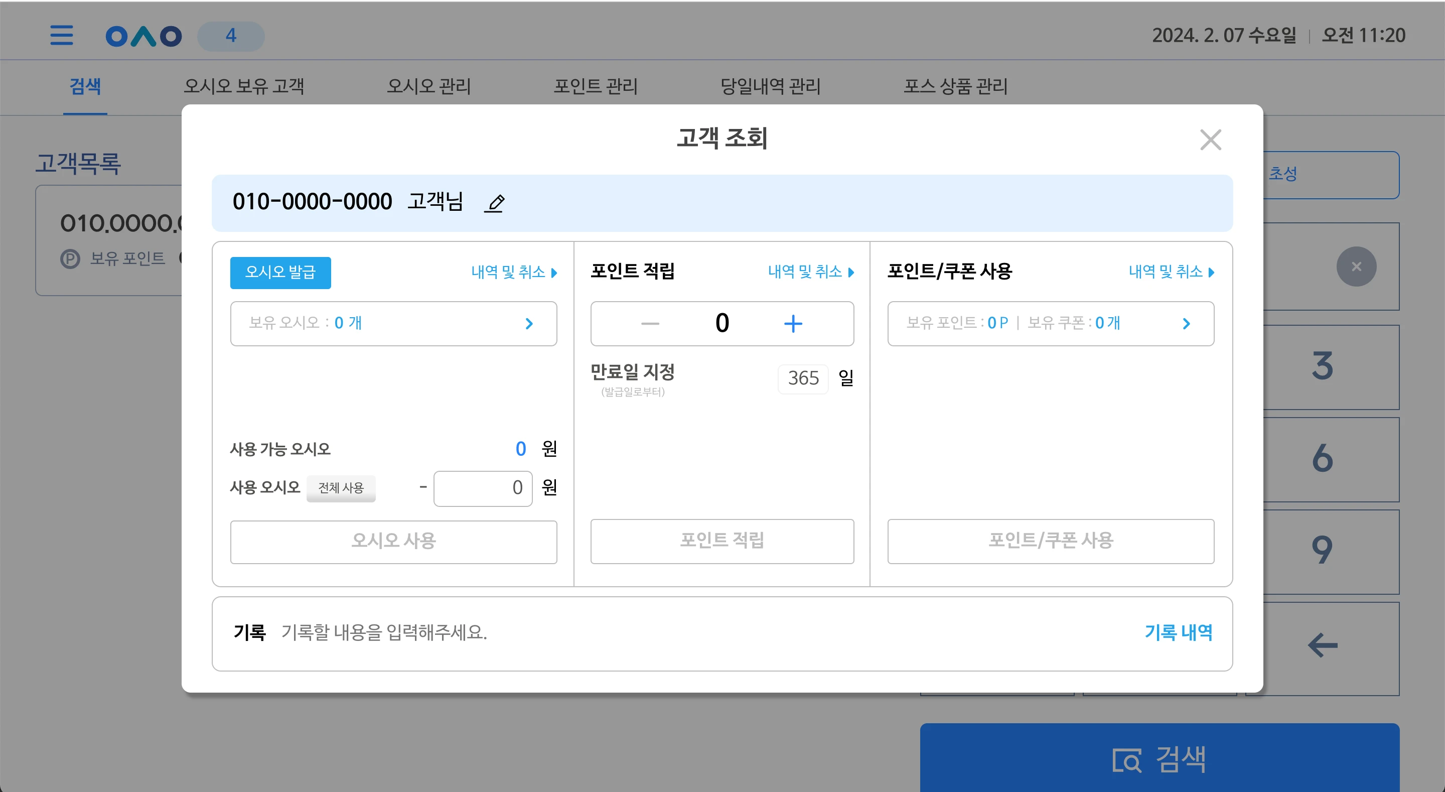
Task: Switch to the 포스 상품 관리 tab
Action: (x=955, y=86)
